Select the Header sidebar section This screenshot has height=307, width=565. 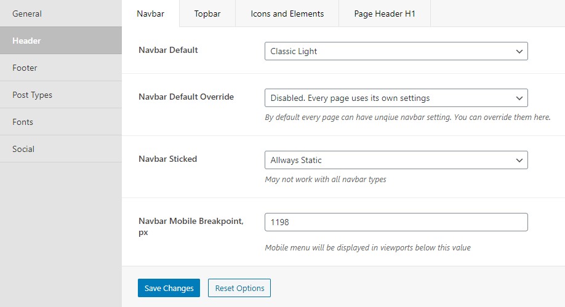tap(61, 41)
